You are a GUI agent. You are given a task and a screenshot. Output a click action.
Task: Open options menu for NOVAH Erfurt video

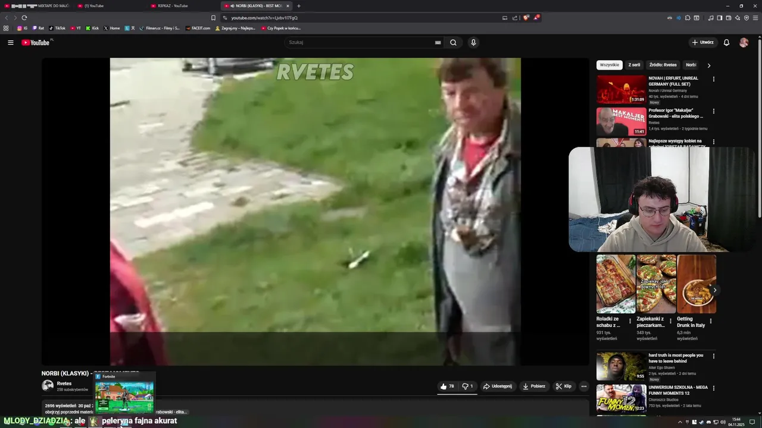713,79
